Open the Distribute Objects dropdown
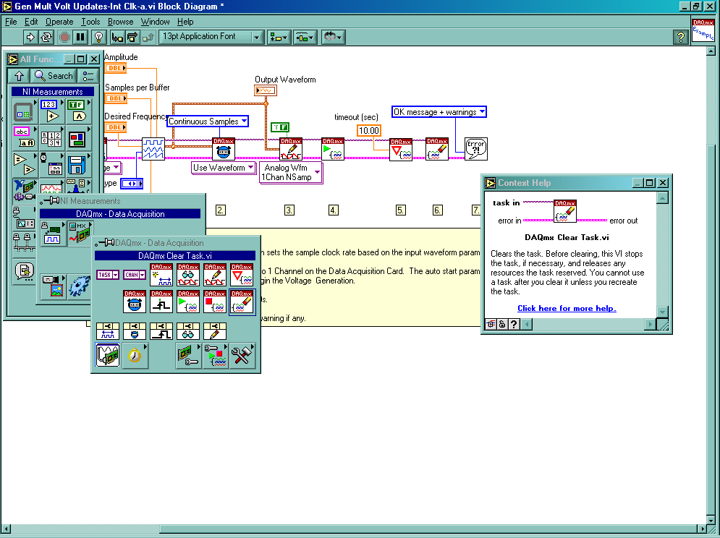The image size is (720, 538). [x=305, y=37]
